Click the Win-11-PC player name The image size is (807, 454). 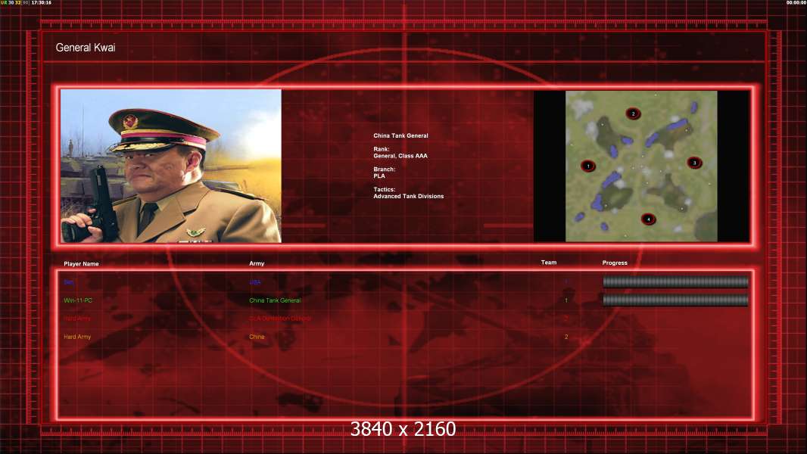(x=78, y=300)
